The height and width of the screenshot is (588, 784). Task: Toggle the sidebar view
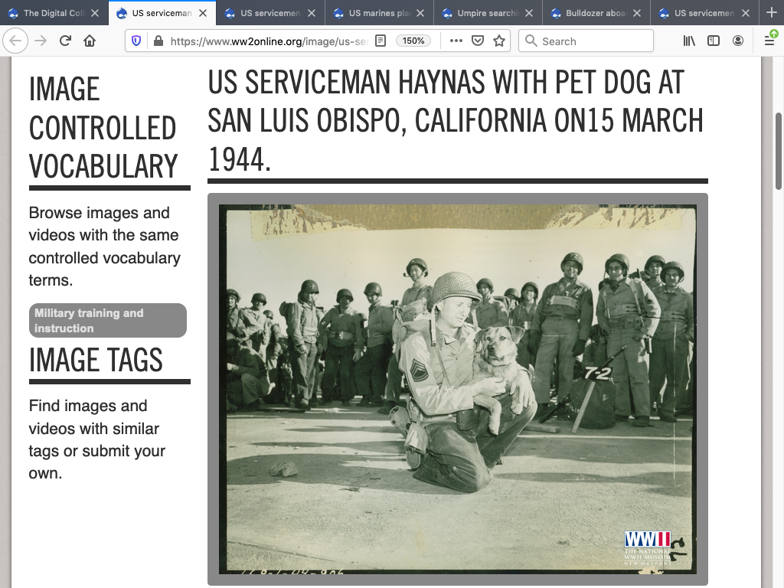pos(714,41)
